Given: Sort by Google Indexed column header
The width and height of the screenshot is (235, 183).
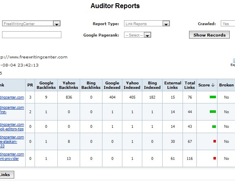Looking at the screenshot, I should [112, 85].
